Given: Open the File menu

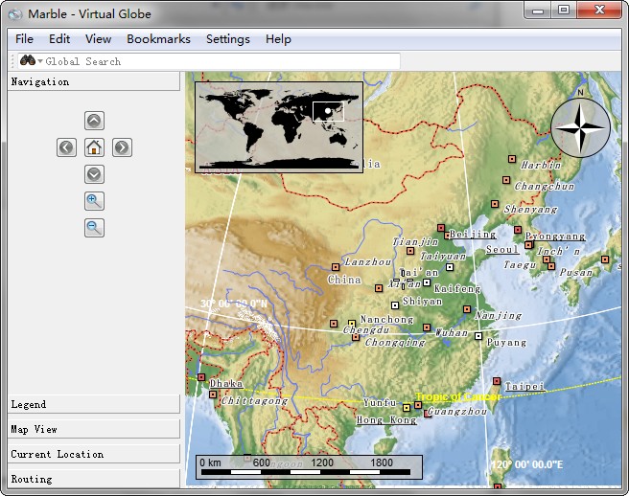Looking at the screenshot, I should coord(24,39).
